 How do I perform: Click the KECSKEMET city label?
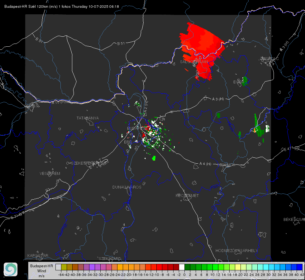click(187, 195)
